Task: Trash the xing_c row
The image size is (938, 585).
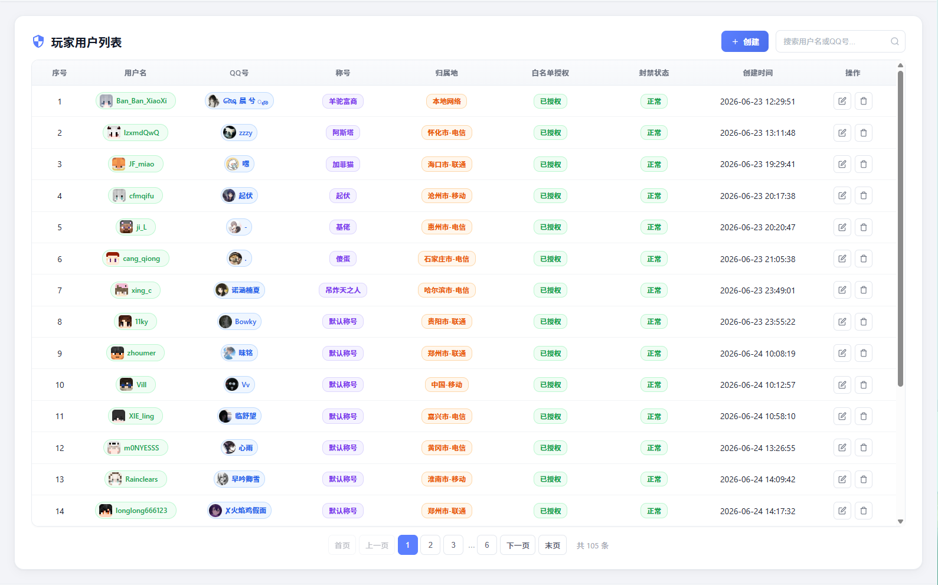Action: [864, 290]
